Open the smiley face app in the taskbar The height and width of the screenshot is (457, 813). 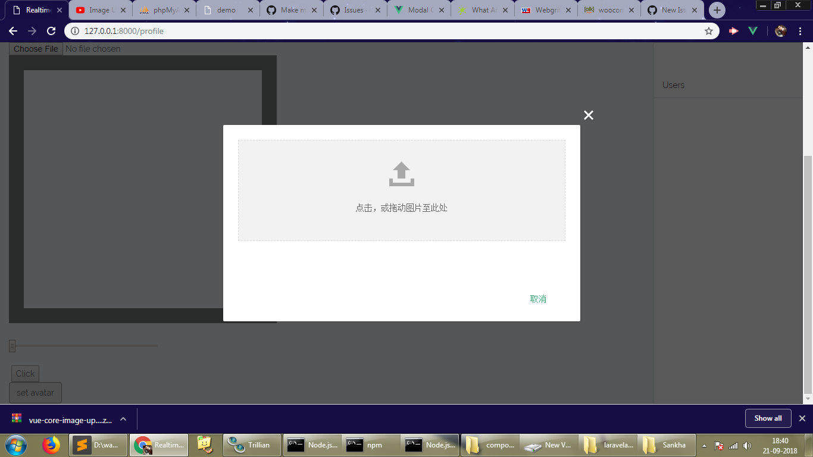[x=205, y=445]
